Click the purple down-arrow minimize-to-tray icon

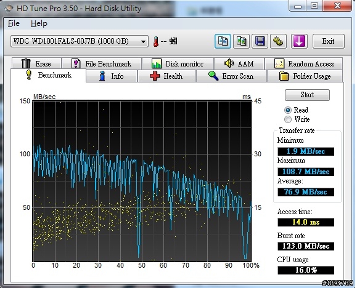pyautogui.click(x=299, y=41)
